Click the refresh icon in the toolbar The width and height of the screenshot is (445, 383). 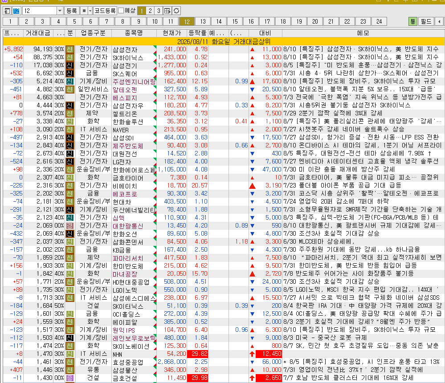tap(176, 11)
